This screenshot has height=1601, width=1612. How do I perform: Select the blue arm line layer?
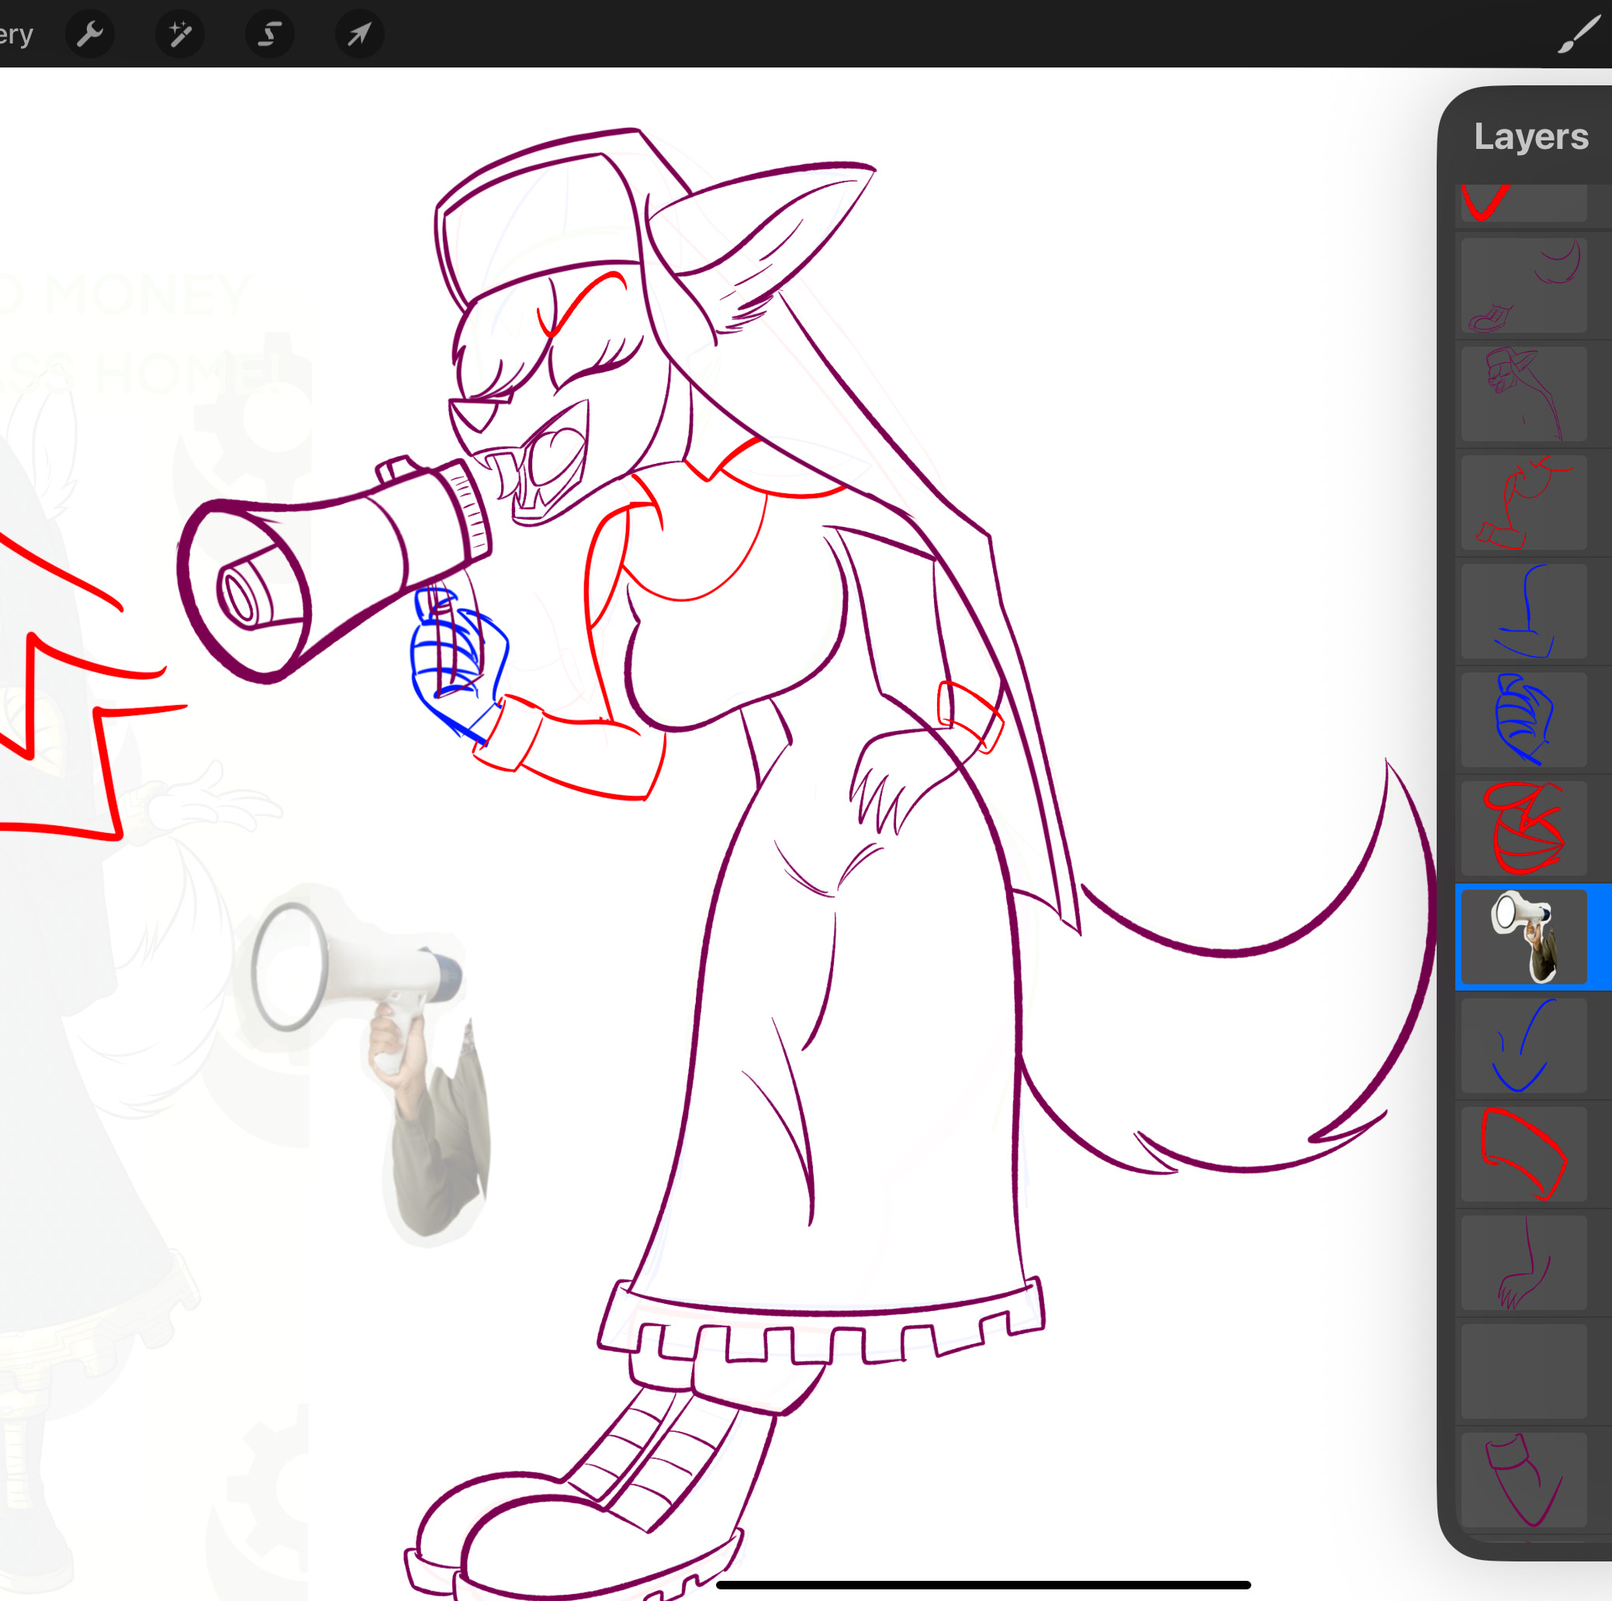pyautogui.click(x=1524, y=610)
